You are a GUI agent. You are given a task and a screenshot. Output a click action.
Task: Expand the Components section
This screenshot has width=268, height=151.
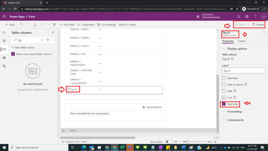pos(224,120)
